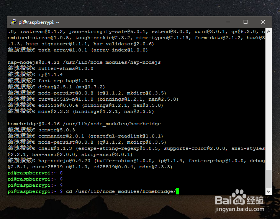Click the typed command 'cd /usr/lib/node_modules/homebridge/'
Image resolution: width=280 pixels, height=219 pixels.
point(121,191)
